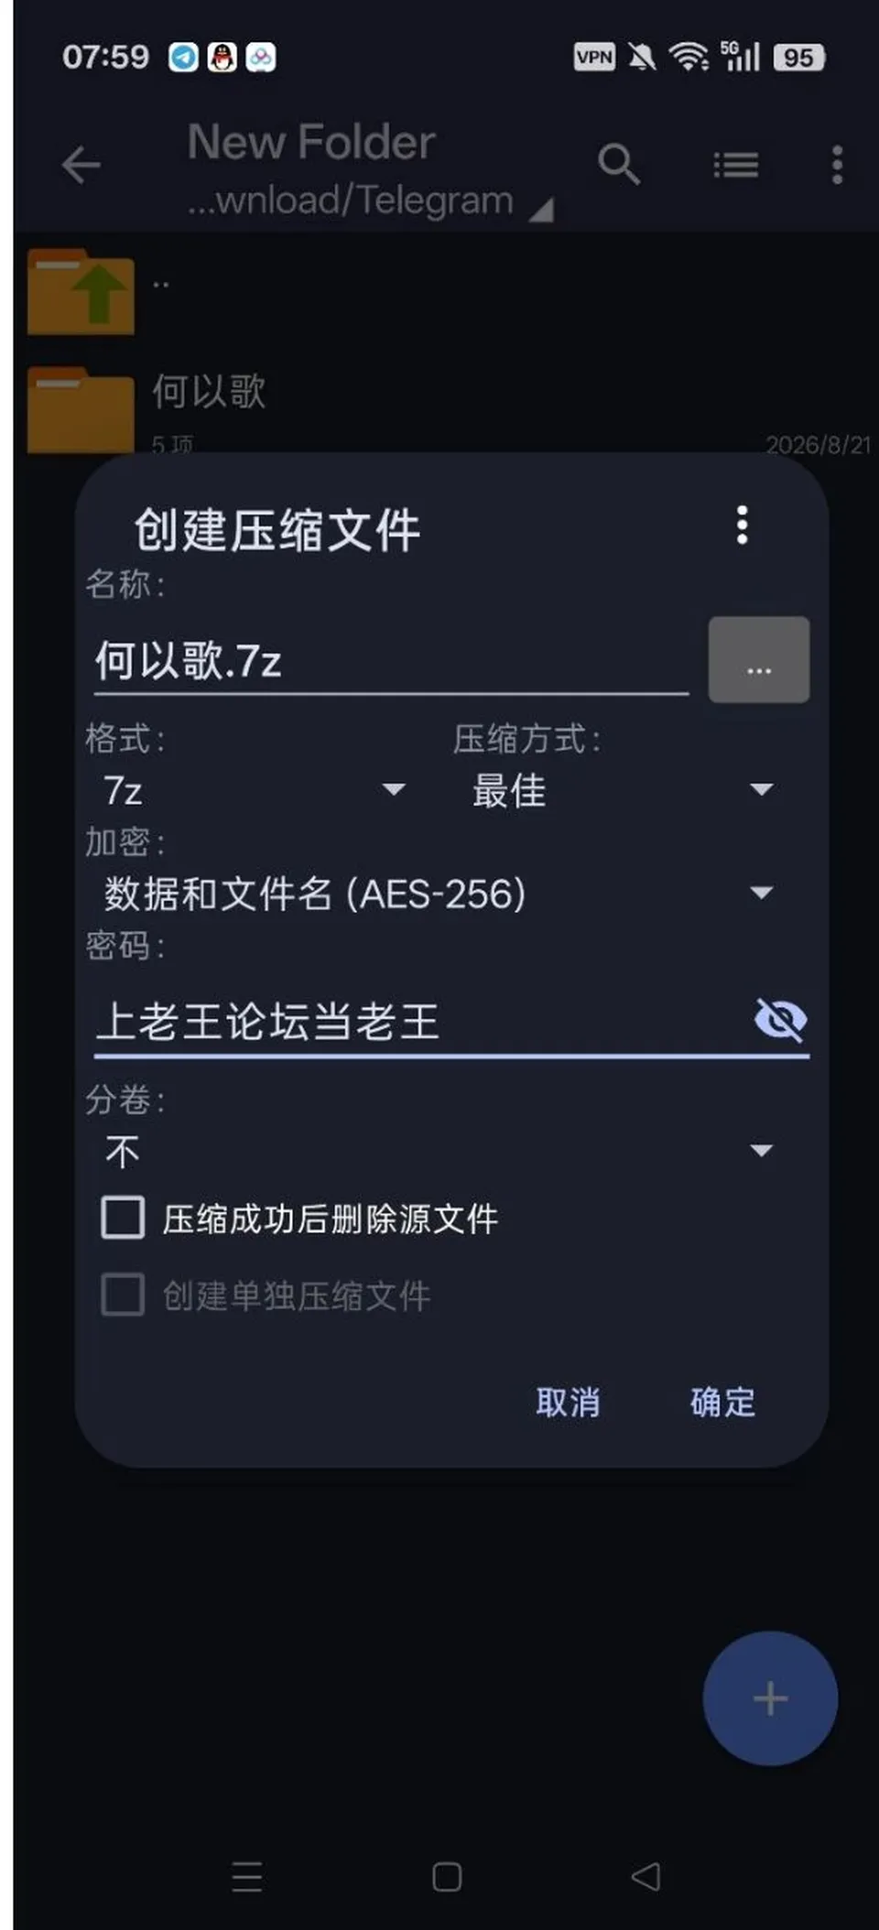The height and width of the screenshot is (1930, 879).
Task: Expand the AES-256 encryption dropdown
Action: click(x=439, y=893)
